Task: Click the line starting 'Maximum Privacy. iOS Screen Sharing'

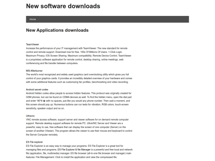Action: (78, 56)
